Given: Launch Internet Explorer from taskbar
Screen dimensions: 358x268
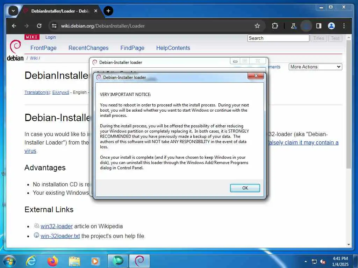Looking at the screenshot, I should pos(31,261).
